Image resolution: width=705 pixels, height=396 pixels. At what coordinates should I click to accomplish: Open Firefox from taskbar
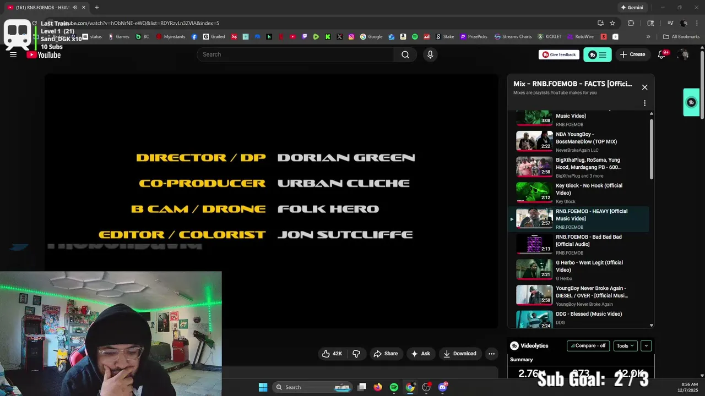[x=378, y=387]
